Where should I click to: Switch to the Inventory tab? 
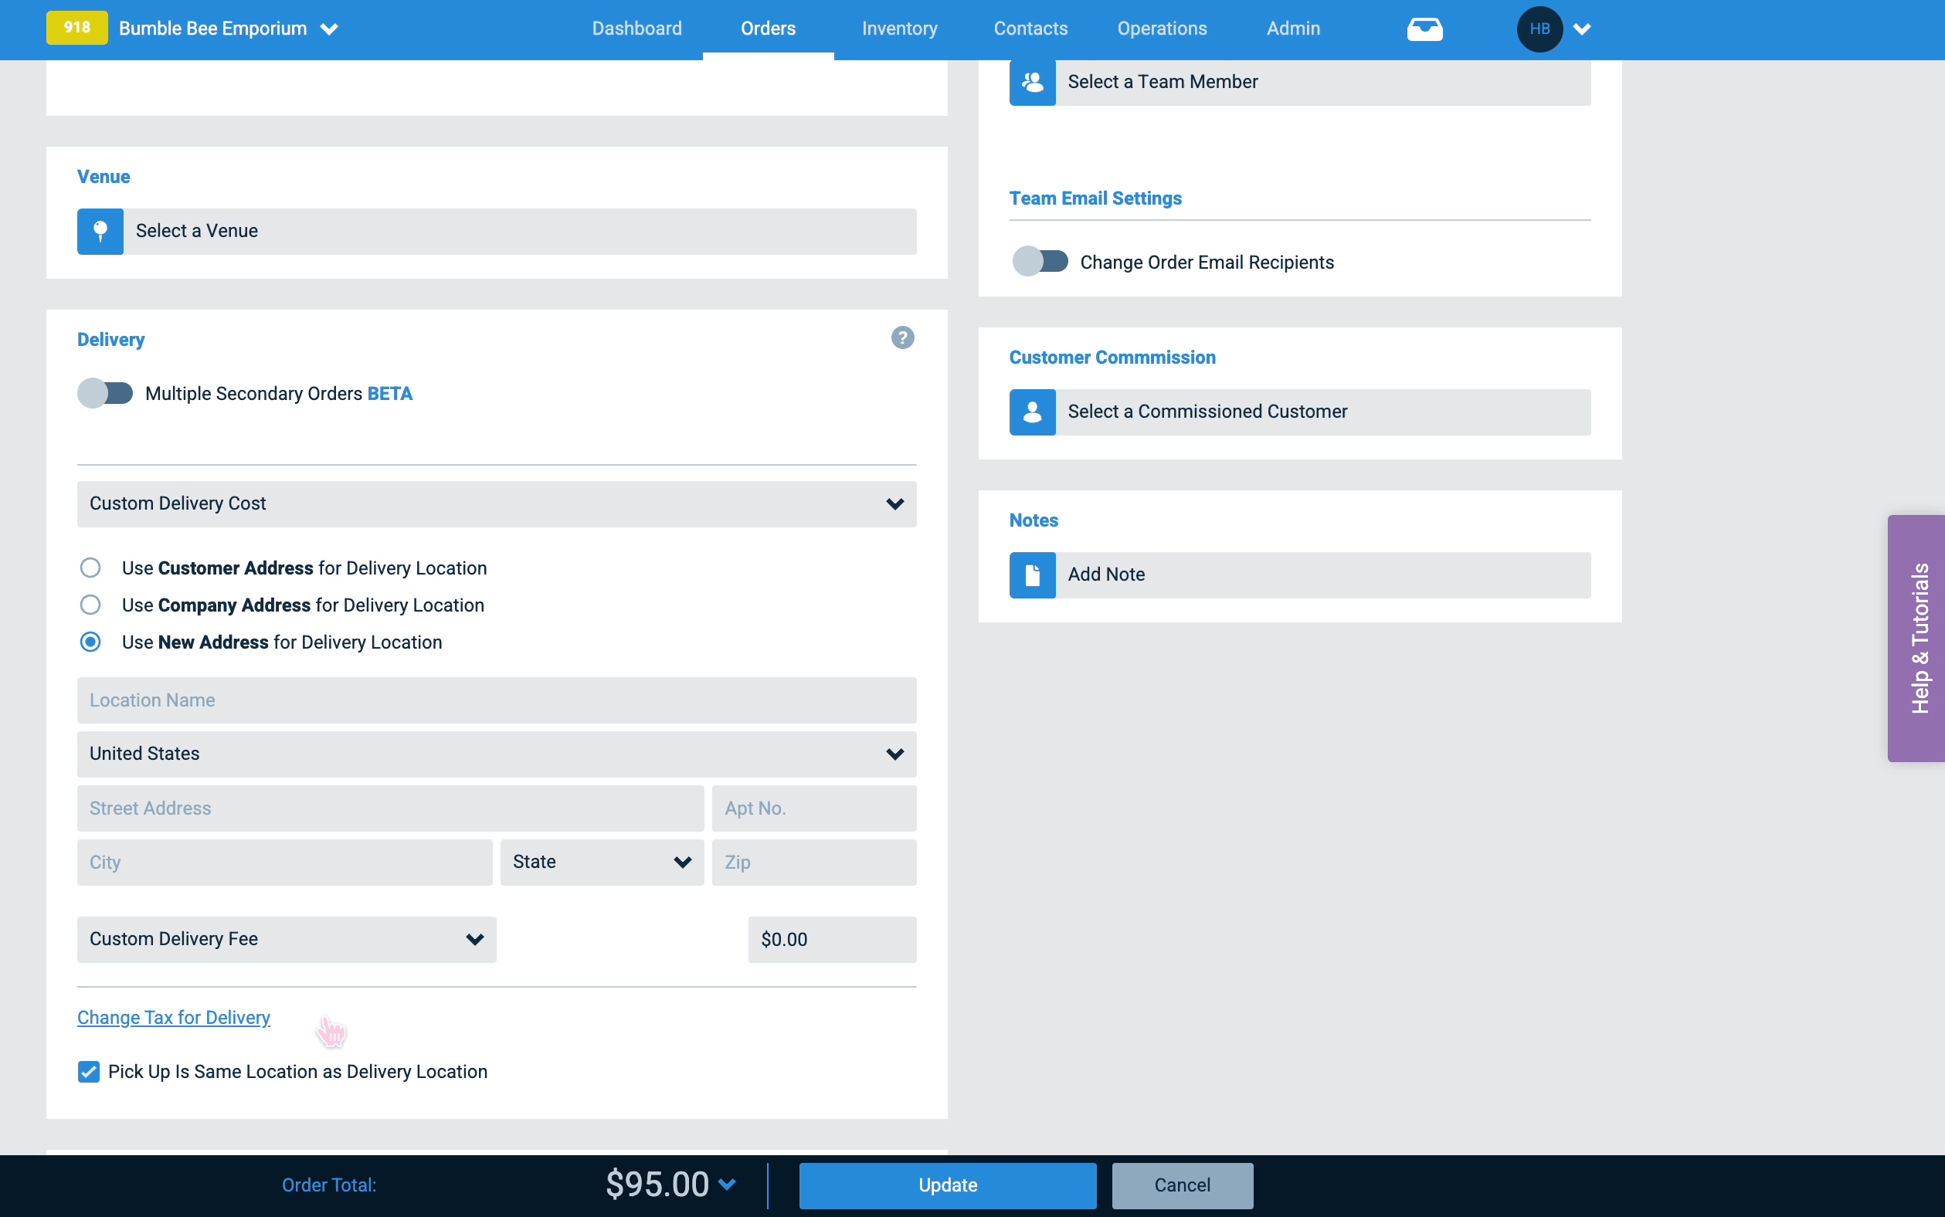point(899,29)
